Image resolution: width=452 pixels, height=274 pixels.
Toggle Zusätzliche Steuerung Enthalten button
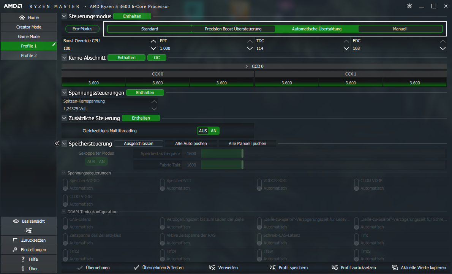(141, 118)
